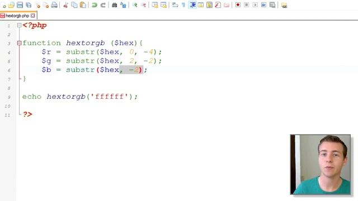Image resolution: width=358 pixels, height=201 pixels.
Task: Close the hextorgb.php tab
Action: point(33,16)
